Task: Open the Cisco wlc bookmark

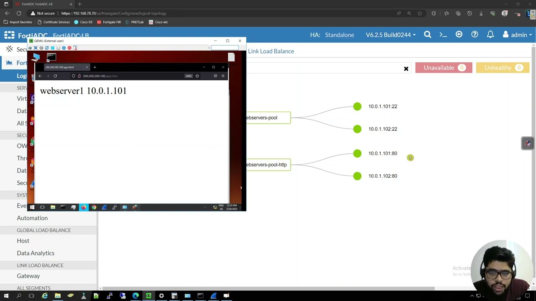Action: 158,22
